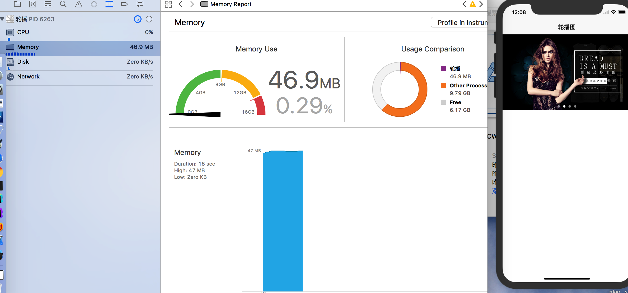The width and height of the screenshot is (628, 293).
Task: Click the Profile in Instruments button
Action: click(x=460, y=23)
